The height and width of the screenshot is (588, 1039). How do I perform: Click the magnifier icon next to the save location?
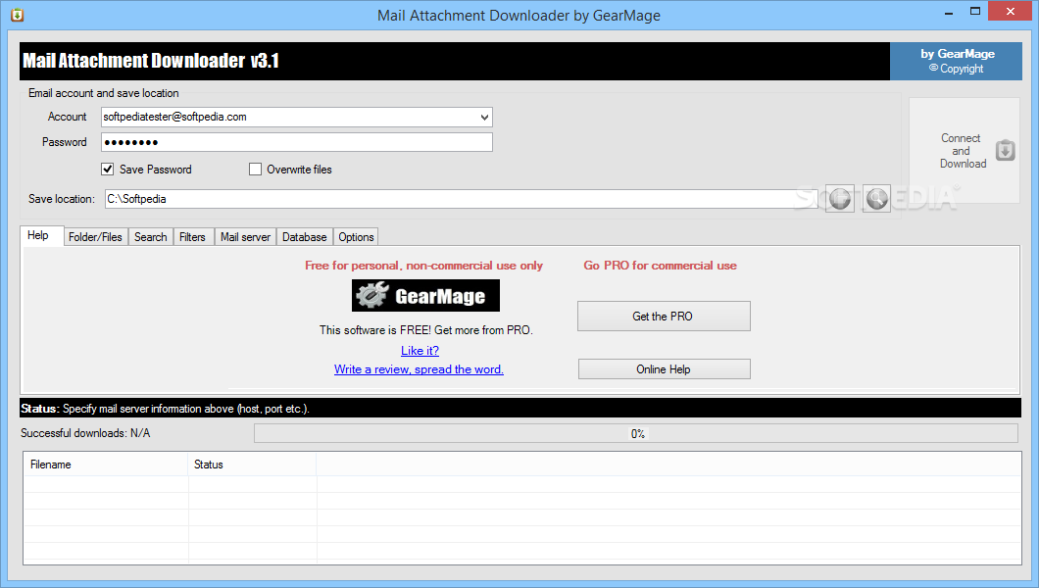click(x=876, y=199)
